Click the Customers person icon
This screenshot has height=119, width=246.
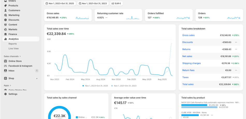[x=6, y=10]
